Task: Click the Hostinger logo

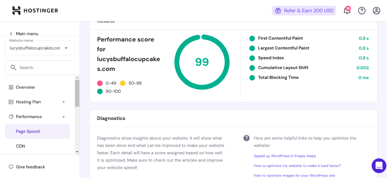Action: point(35,11)
